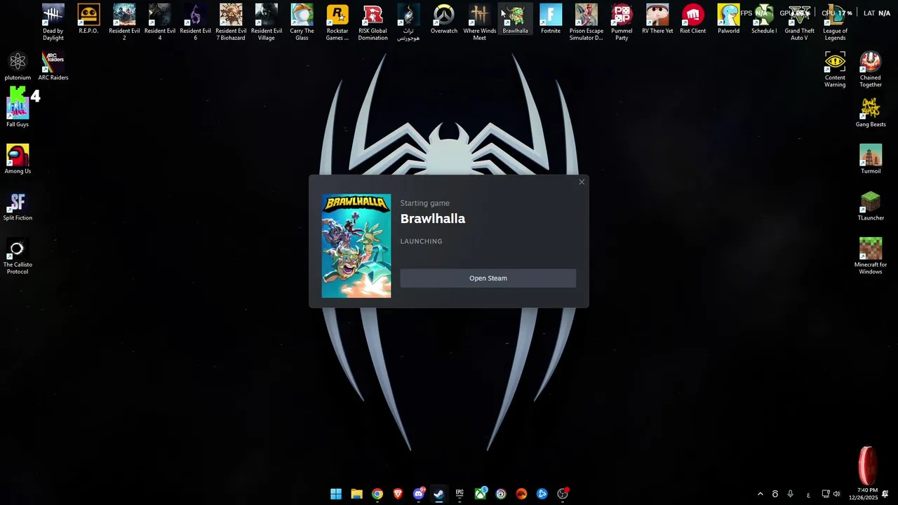The image size is (898, 505).
Task: Select the ARC Raiders shortcut
Action: [53, 67]
